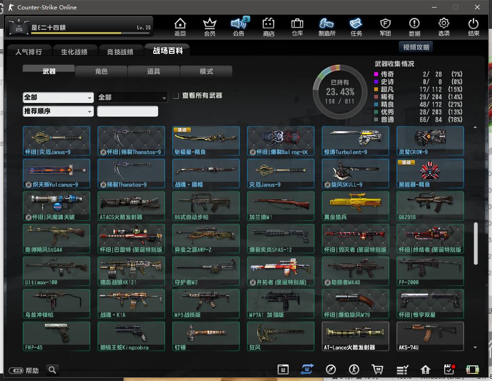The height and width of the screenshot is (381, 492).
Task: Switch to the 生化战绩 tab
Action: click(74, 51)
